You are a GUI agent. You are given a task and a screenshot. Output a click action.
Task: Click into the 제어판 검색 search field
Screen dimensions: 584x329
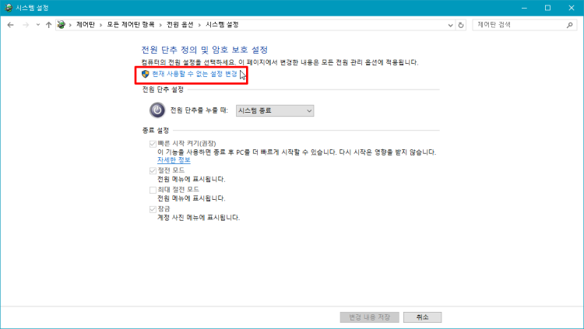pyautogui.click(x=517, y=25)
